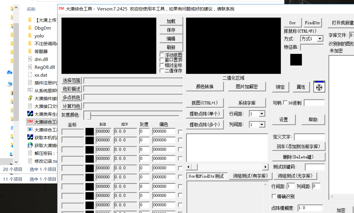Click the 抓图(CTRL+1) button
The height and width of the screenshot is (213, 354).
(205, 103)
